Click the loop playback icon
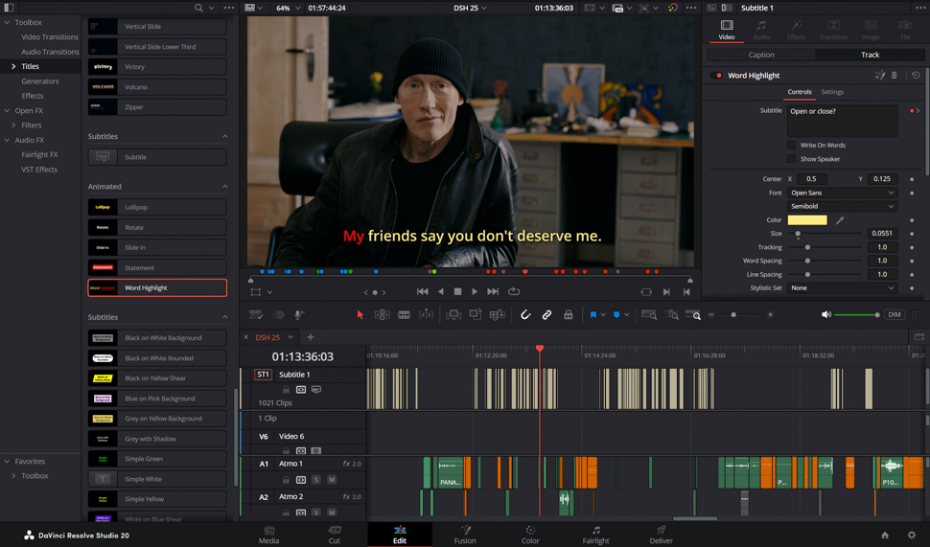The height and width of the screenshot is (547, 930). tap(514, 291)
